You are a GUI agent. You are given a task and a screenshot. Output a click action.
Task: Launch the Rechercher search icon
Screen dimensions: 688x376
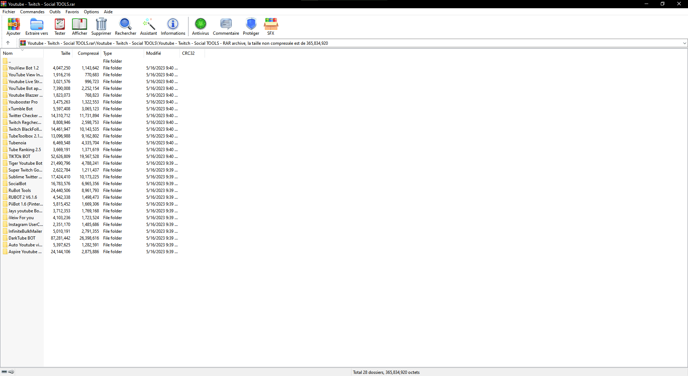125,24
